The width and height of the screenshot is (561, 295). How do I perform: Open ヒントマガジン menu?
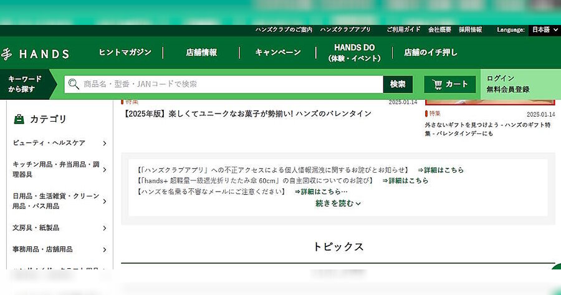coord(125,52)
